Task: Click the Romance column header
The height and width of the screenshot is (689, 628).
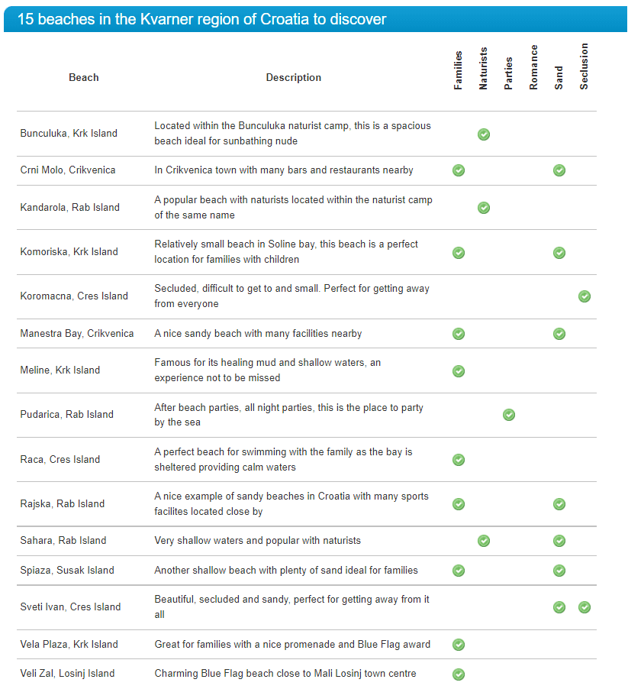Action: [x=533, y=67]
